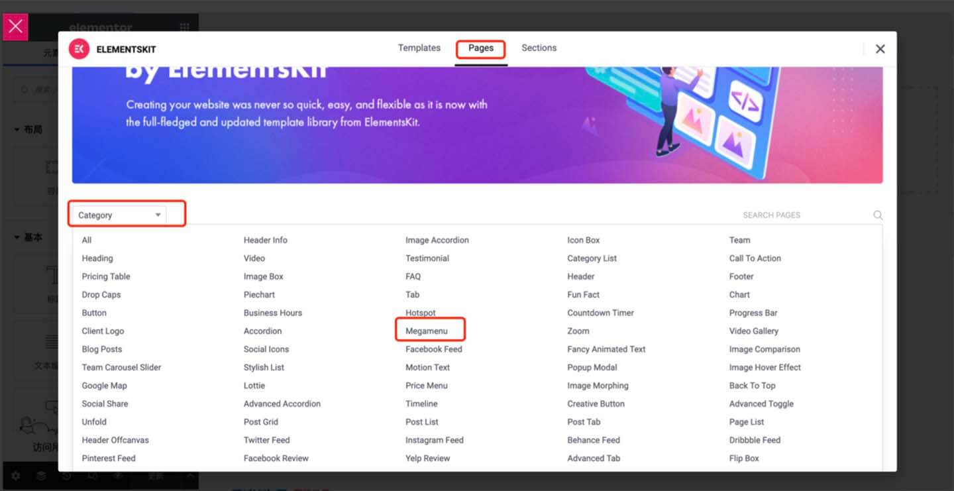Select Image Accordion category
Image resolution: width=954 pixels, height=491 pixels.
437,240
